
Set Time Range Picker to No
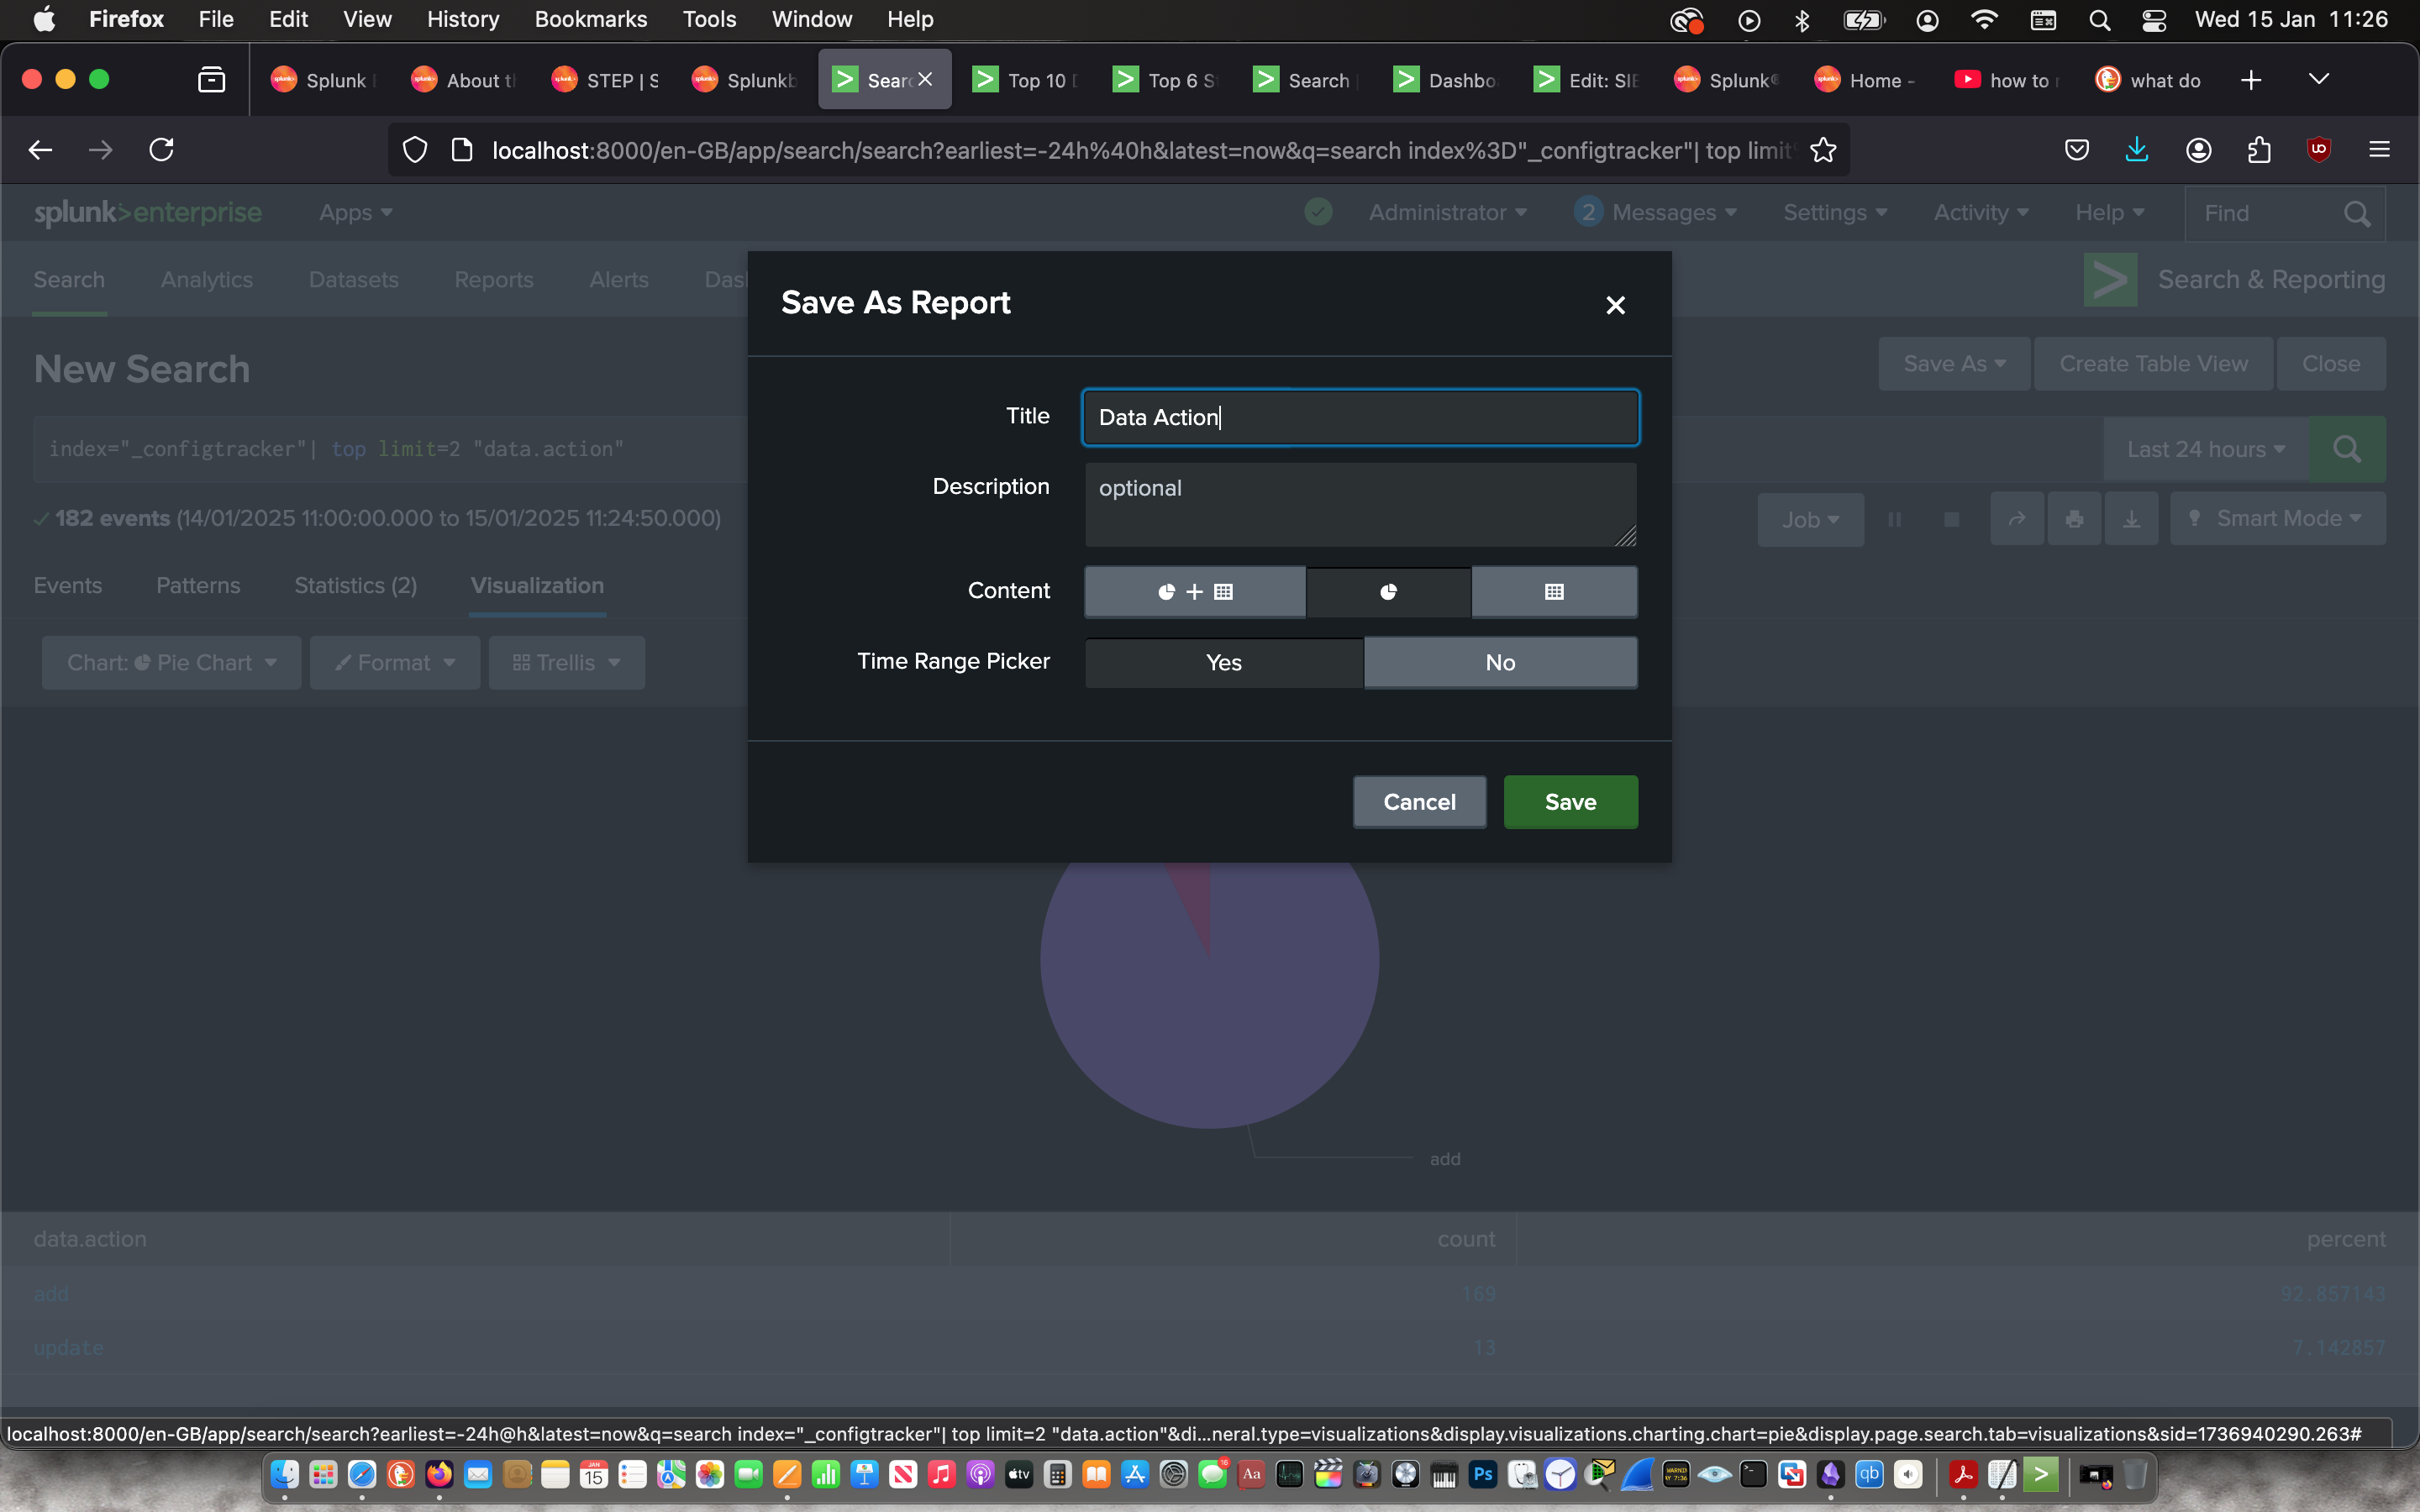click(x=1499, y=662)
